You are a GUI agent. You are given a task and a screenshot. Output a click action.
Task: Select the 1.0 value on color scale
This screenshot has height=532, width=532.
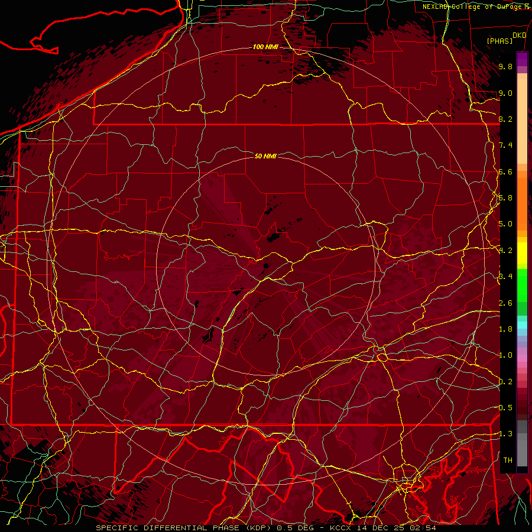coord(505,355)
